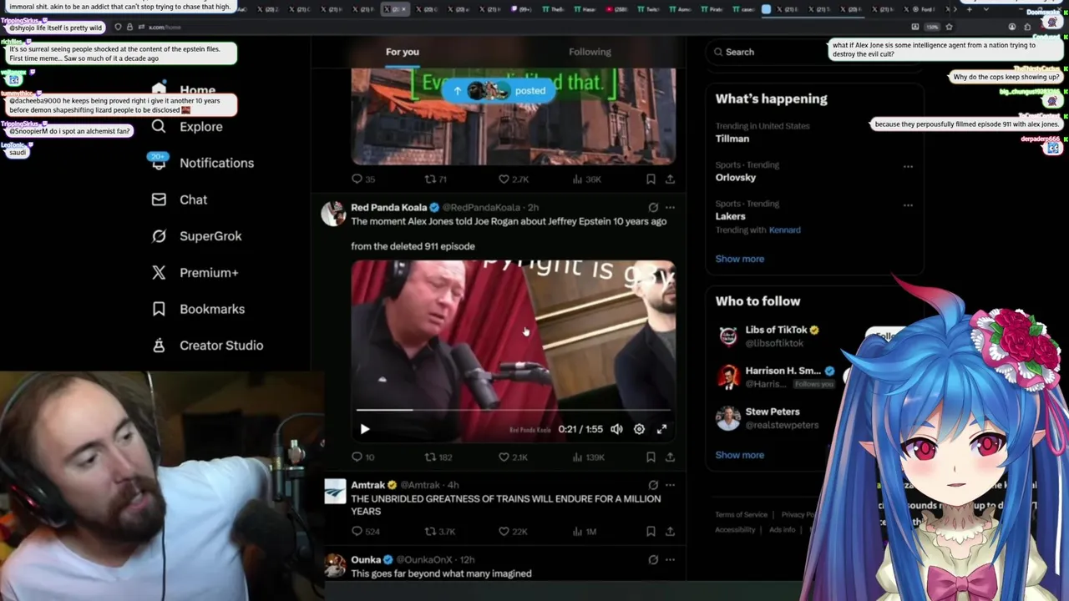Image resolution: width=1069 pixels, height=601 pixels.
Task: Like the Red Panda Koala post
Action: pyautogui.click(x=513, y=457)
